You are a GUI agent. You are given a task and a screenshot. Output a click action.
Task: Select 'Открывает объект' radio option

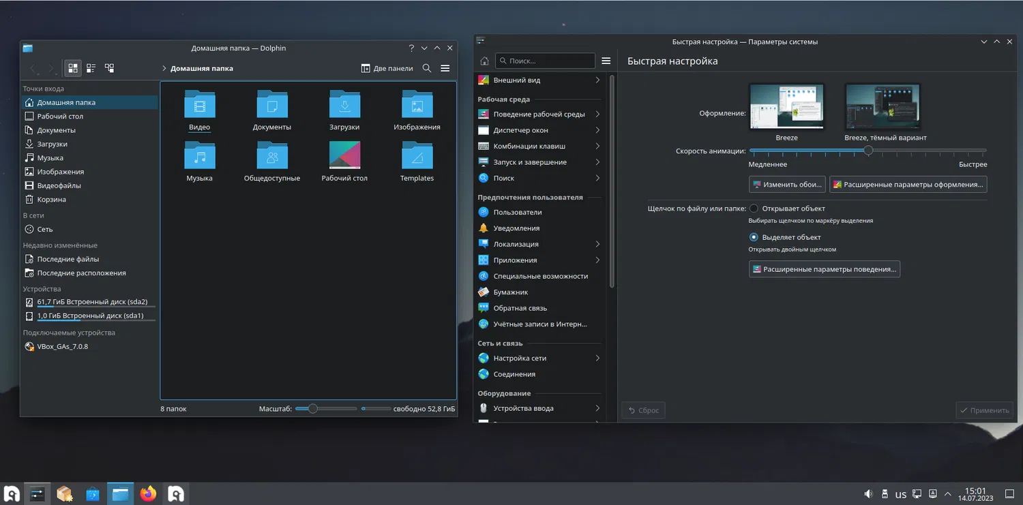click(x=754, y=209)
